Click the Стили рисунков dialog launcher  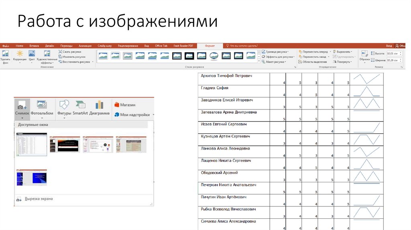295,67
